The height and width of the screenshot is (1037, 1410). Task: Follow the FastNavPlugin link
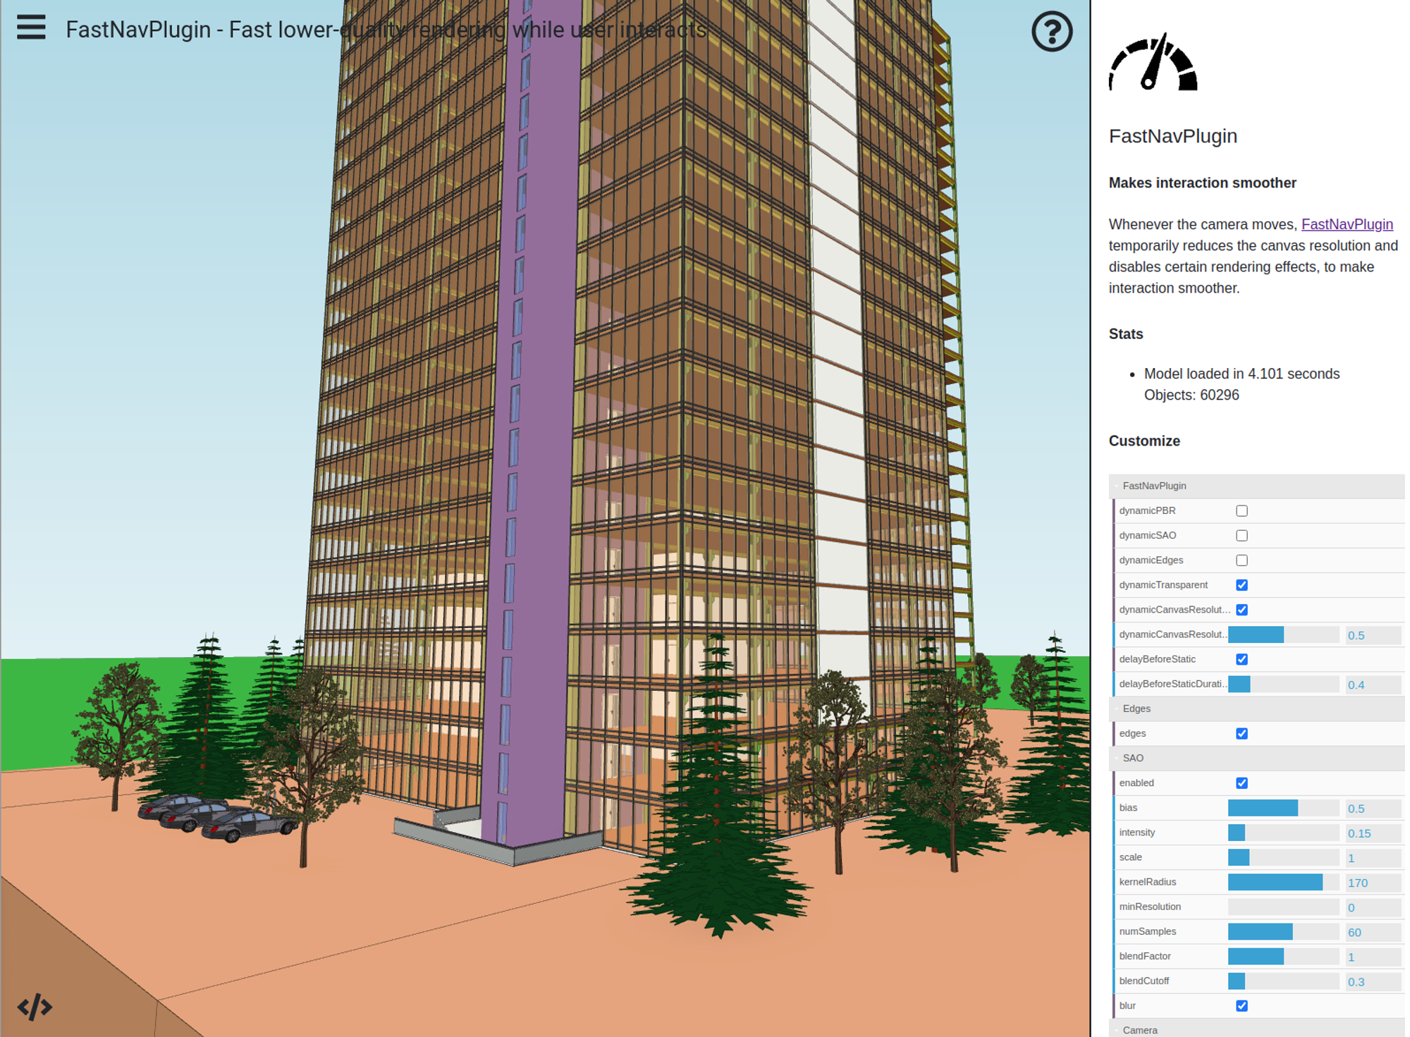pos(1347,224)
